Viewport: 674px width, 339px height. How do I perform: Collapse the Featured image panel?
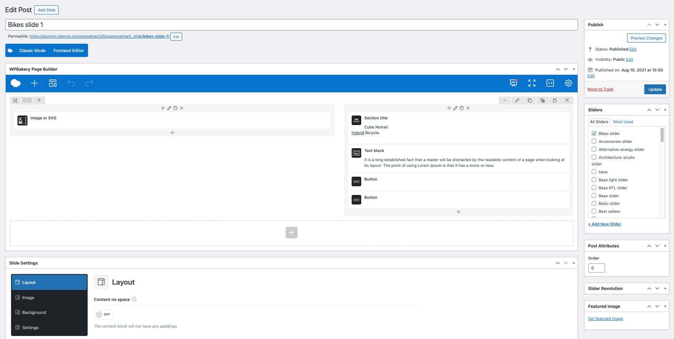(665, 306)
